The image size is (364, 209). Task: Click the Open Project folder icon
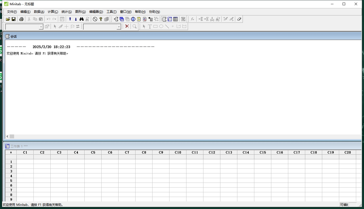click(8, 19)
